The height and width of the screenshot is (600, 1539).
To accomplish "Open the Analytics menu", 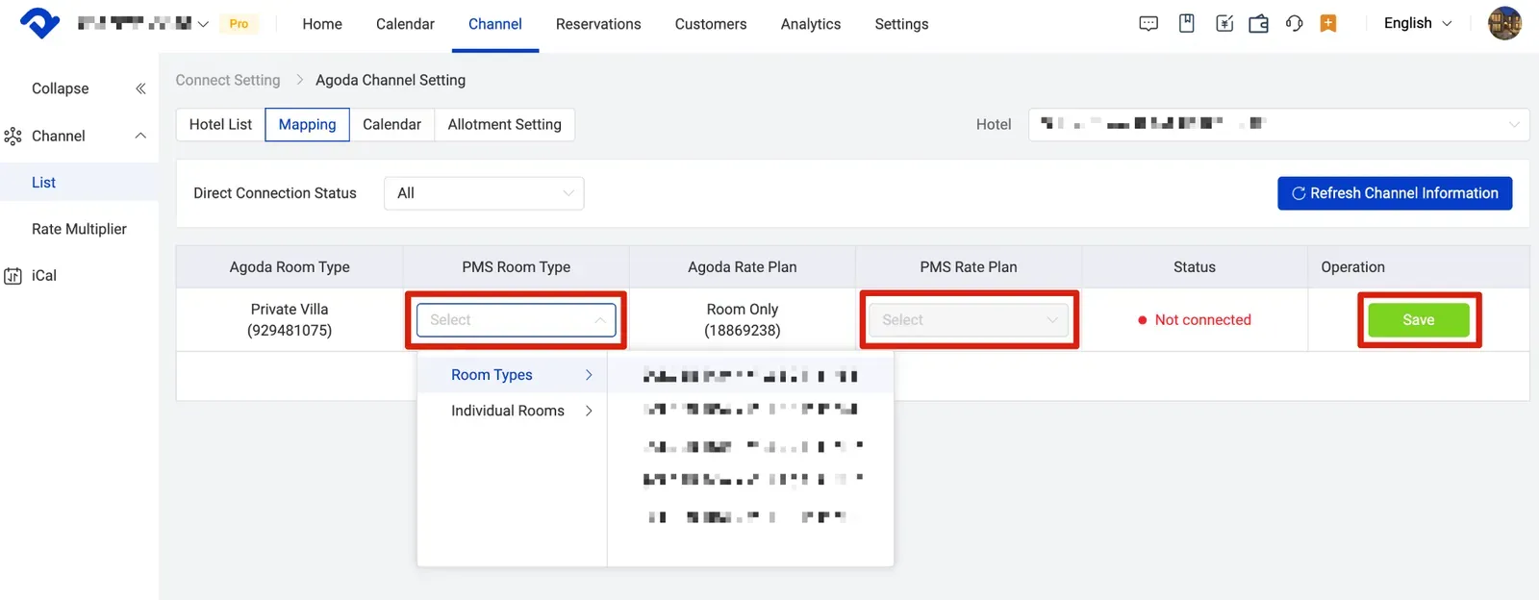I will (811, 24).
